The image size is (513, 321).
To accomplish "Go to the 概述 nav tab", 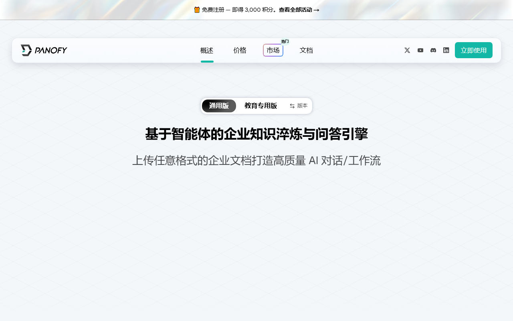I will (x=207, y=51).
